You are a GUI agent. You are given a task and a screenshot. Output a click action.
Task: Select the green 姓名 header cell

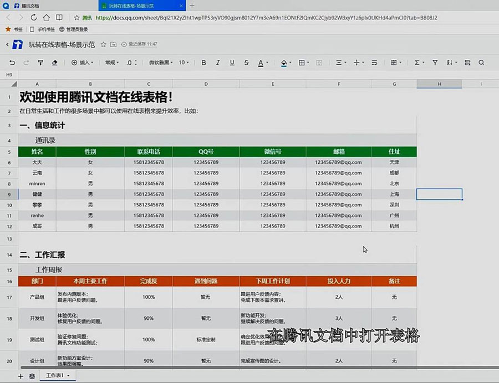(37, 152)
